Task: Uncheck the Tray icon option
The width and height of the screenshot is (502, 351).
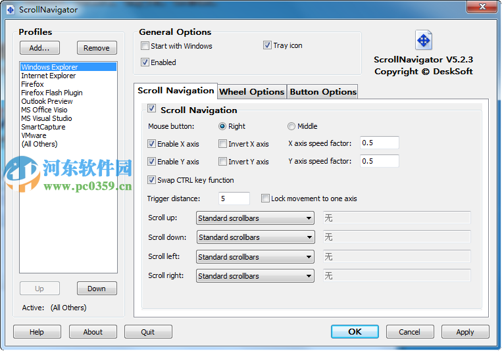Action: (x=267, y=45)
